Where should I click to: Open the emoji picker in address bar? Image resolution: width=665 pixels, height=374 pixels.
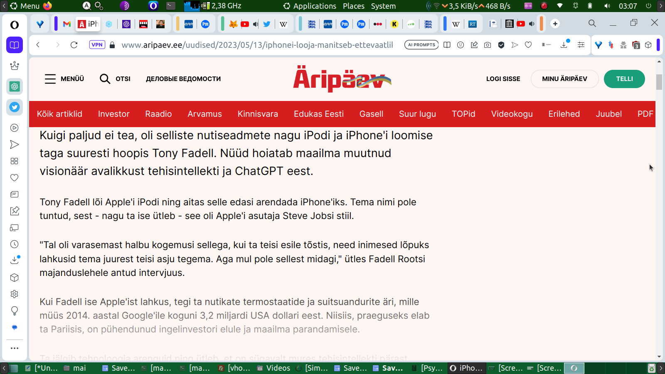click(461, 45)
